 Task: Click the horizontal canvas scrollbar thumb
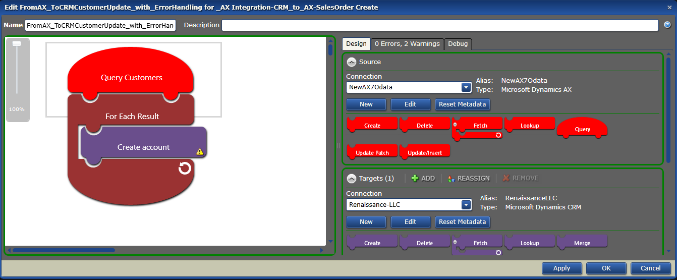click(x=64, y=250)
